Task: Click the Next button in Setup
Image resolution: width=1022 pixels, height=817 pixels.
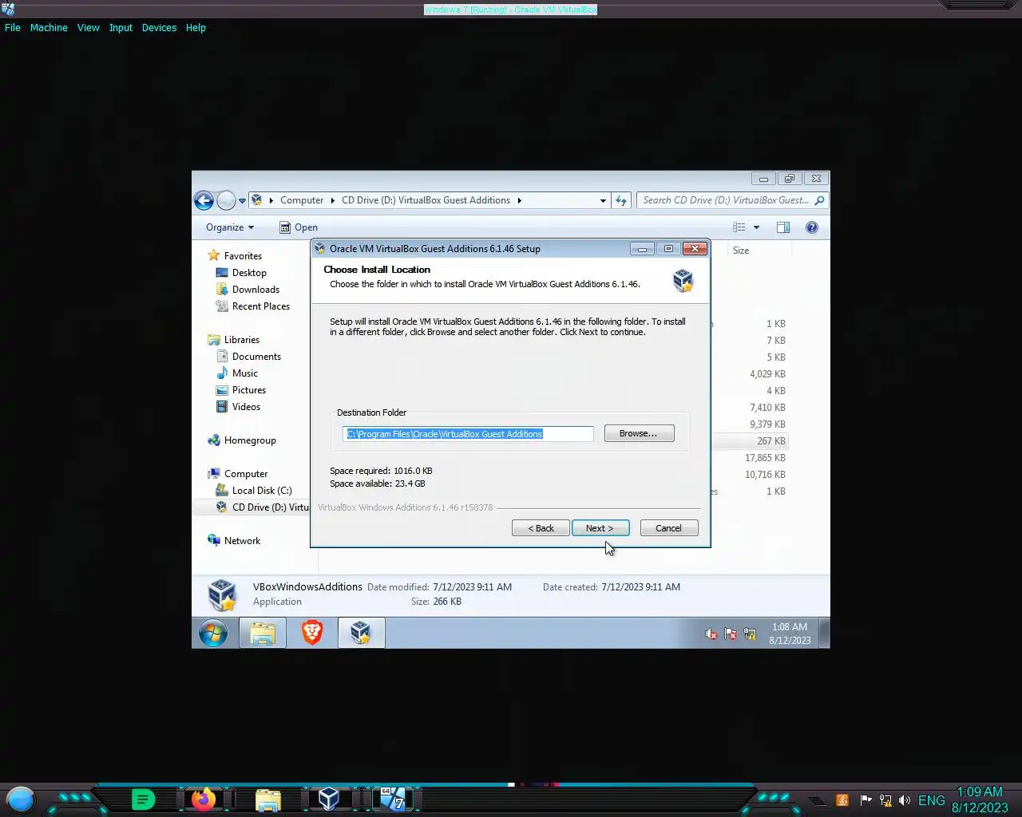Action: (600, 528)
